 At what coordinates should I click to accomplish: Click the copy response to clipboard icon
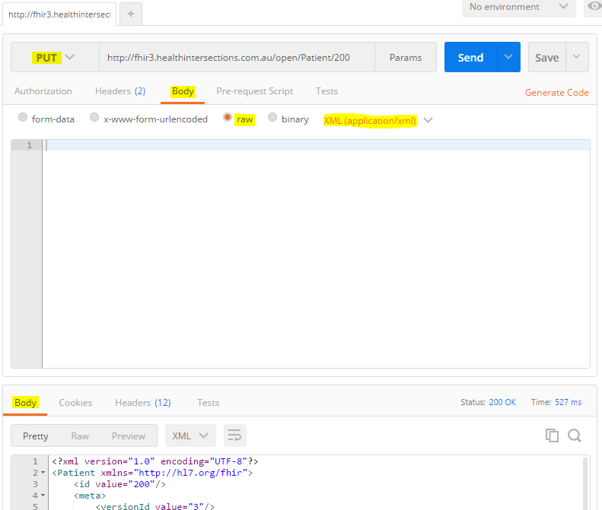(x=552, y=436)
